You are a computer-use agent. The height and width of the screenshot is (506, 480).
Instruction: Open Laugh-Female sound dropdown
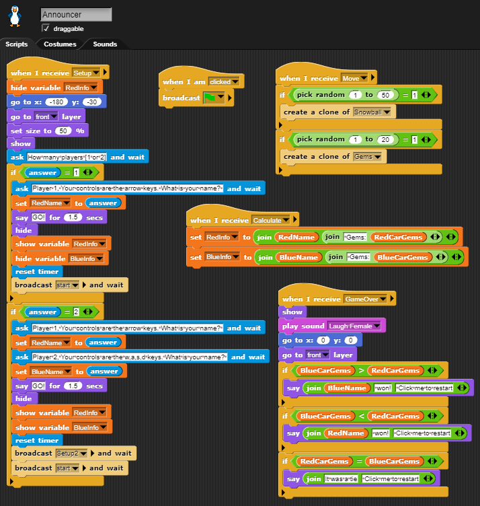376,326
